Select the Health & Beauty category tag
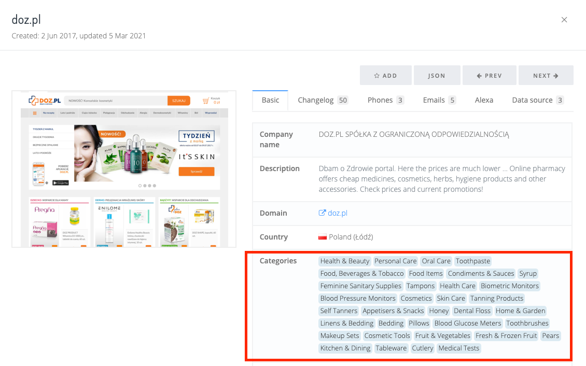 (345, 261)
